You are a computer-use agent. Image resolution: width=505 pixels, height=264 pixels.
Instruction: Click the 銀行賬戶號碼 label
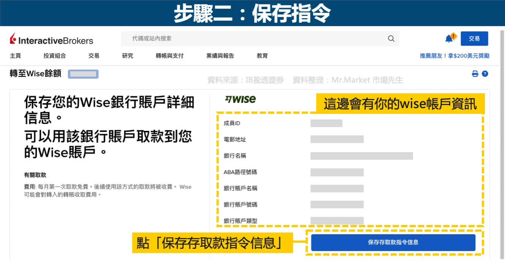coord(241,205)
